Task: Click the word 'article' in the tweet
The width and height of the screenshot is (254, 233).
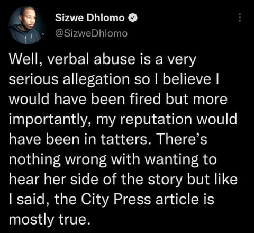Action: point(177,199)
